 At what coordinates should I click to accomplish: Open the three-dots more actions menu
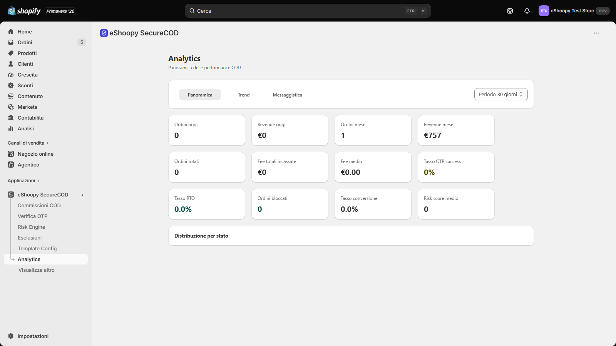click(597, 33)
